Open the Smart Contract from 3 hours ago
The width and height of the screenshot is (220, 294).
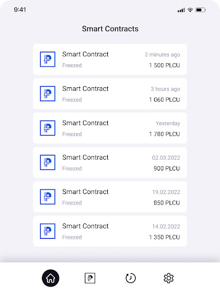tap(110, 94)
